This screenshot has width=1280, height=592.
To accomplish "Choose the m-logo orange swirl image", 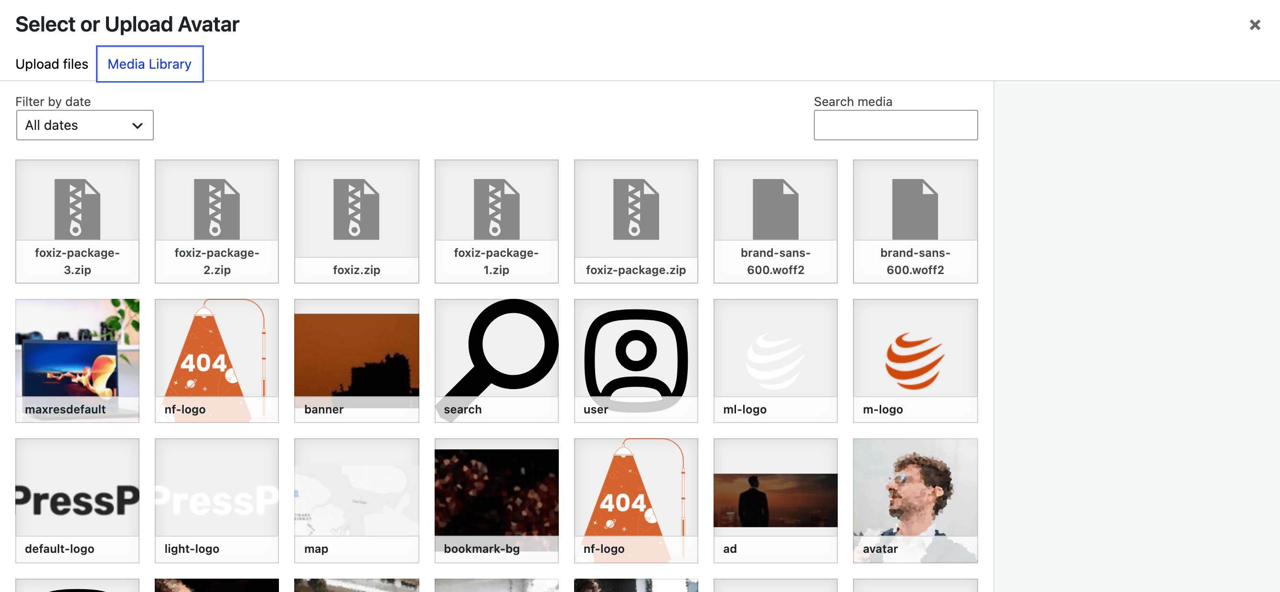I will (x=915, y=360).
